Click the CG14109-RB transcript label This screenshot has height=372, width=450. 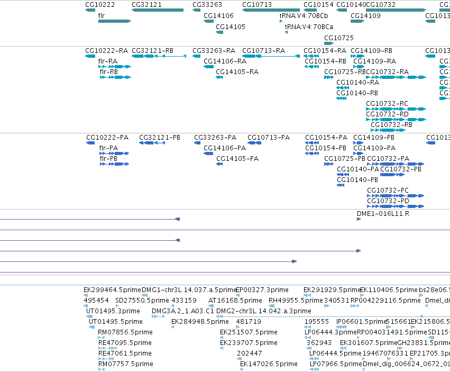pyautogui.click(x=372, y=51)
